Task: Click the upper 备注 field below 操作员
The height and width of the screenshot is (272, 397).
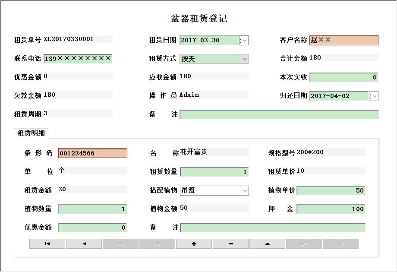Action: (279, 114)
